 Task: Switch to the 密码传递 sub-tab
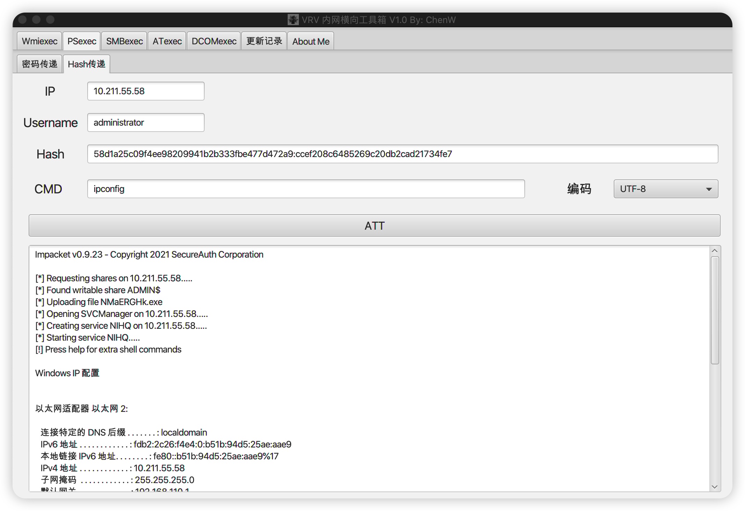pyautogui.click(x=39, y=64)
